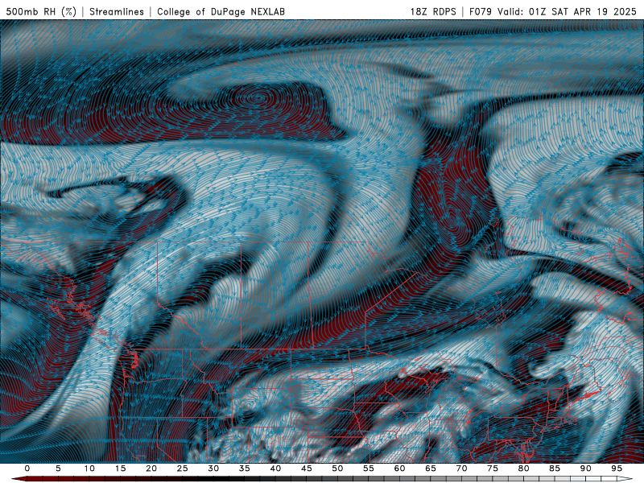The width and height of the screenshot is (644, 483).
Task: Click the colorbar label '65'
Action: 431,469
